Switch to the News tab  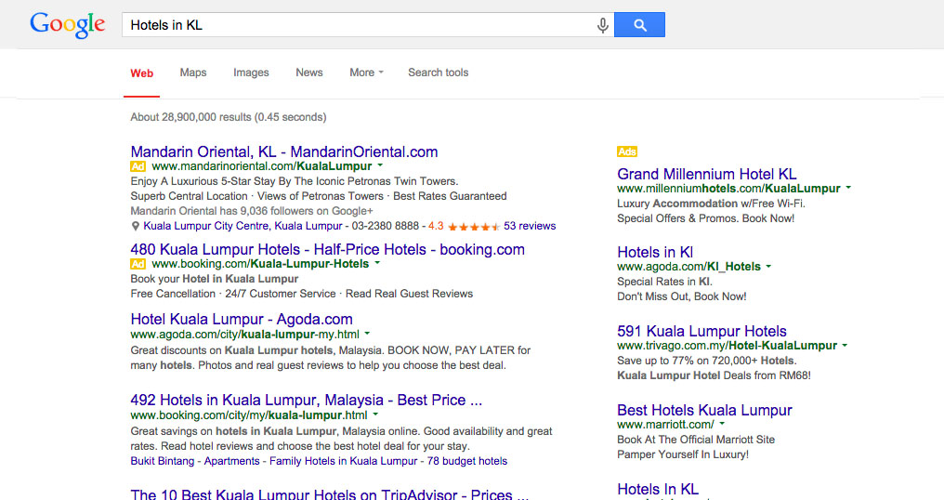pyautogui.click(x=308, y=72)
